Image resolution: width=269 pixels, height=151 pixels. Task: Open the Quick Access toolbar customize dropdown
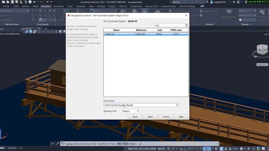51,2
